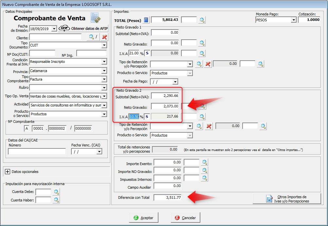The width and height of the screenshot is (328, 226).
Task: Click magnifier icon next to Cuenta Debe
Action: (56, 192)
